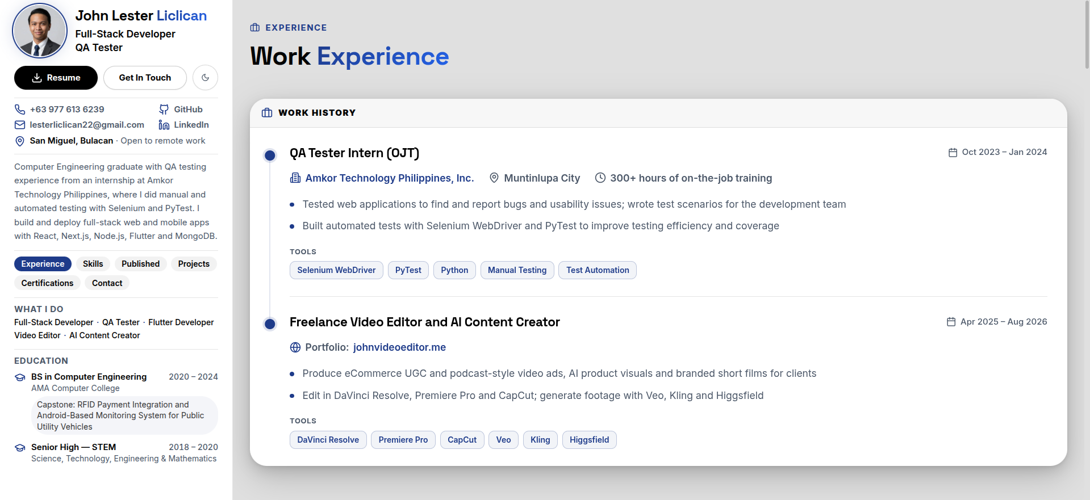Viewport: 1090px width, 500px height.
Task: Click the Selenium WebDriver tool tag
Action: click(x=336, y=270)
